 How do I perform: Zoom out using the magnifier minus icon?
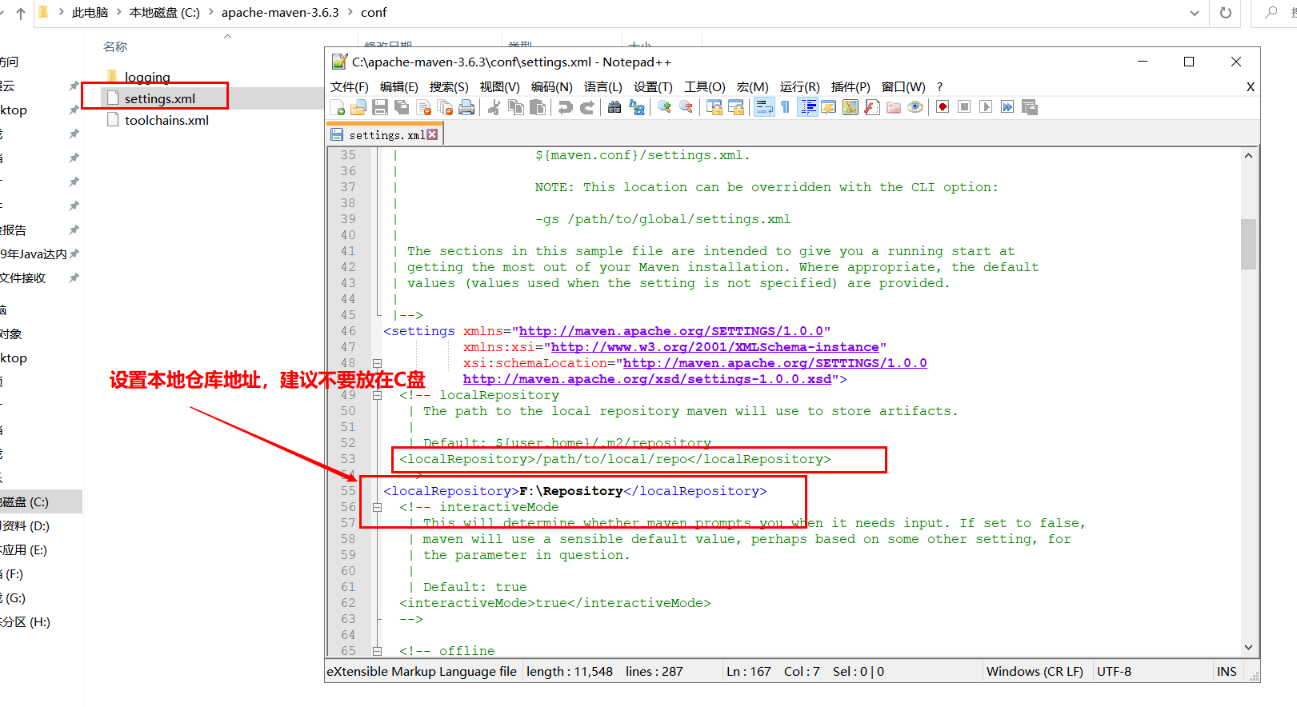[686, 107]
